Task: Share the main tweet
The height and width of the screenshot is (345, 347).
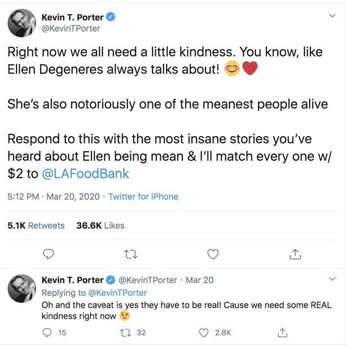Action: tap(295, 254)
